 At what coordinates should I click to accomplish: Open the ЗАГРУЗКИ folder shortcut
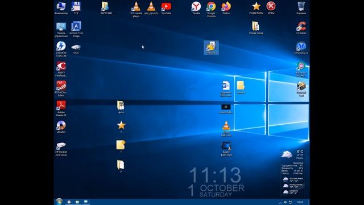(x=106, y=8)
